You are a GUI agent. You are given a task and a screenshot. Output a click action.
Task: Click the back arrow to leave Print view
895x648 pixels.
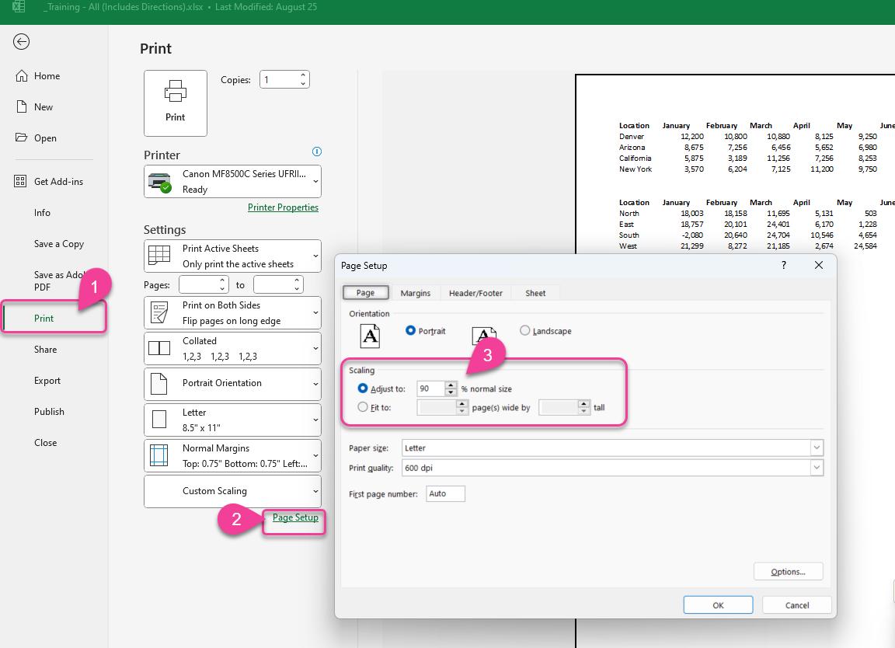tap(22, 41)
